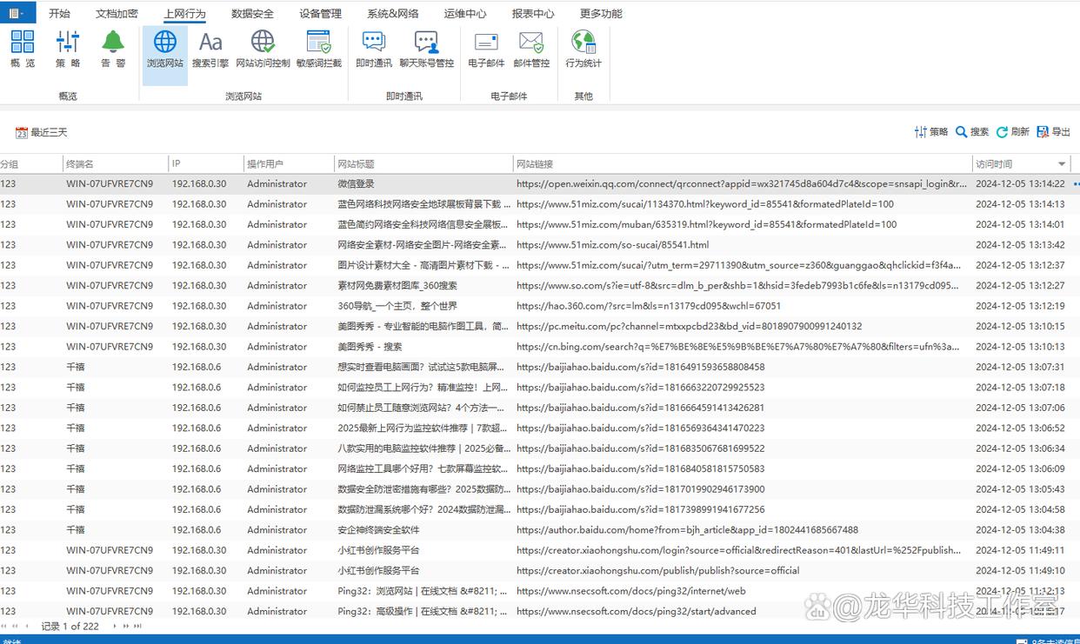Select the 网络监控工具哪个好用 title cell
1080x644 pixels.
(x=423, y=468)
